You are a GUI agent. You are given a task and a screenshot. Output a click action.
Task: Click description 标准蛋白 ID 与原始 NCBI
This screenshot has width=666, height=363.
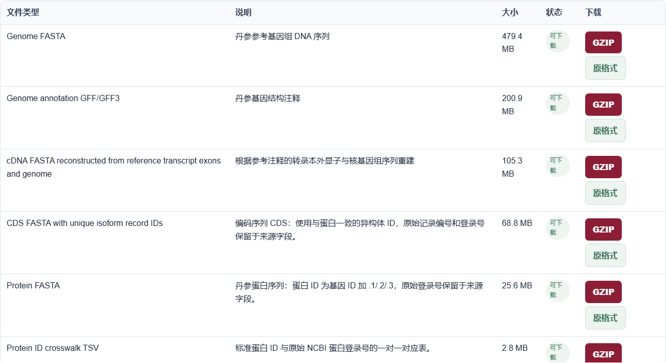(x=334, y=348)
